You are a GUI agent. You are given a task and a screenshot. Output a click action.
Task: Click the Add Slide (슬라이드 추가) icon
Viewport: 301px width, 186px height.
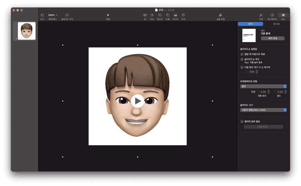67,15
